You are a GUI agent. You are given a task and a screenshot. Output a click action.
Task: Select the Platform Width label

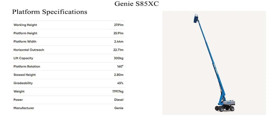(25, 42)
